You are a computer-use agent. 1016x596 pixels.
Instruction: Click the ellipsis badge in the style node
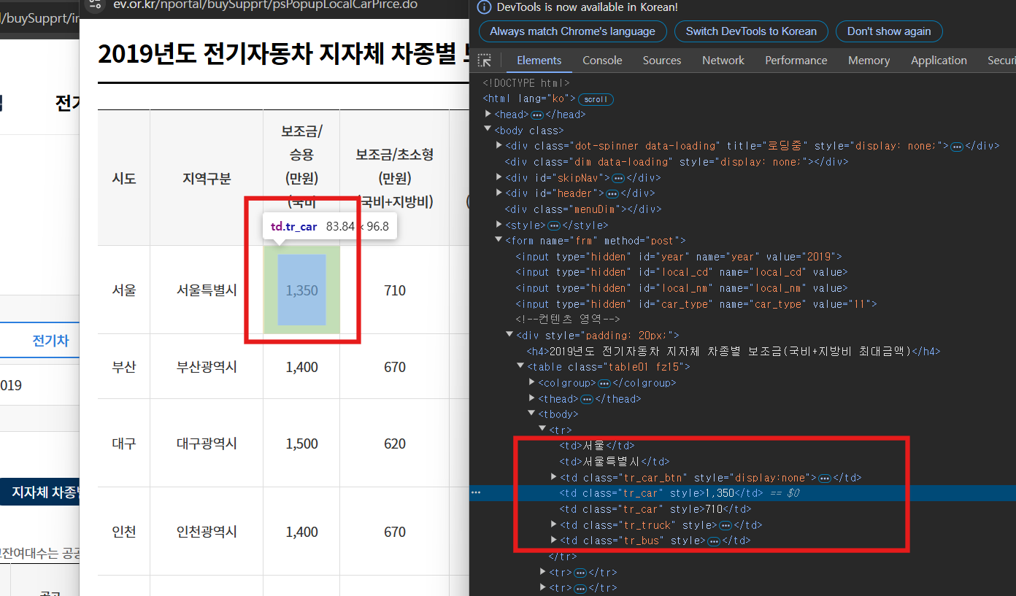[x=554, y=225]
